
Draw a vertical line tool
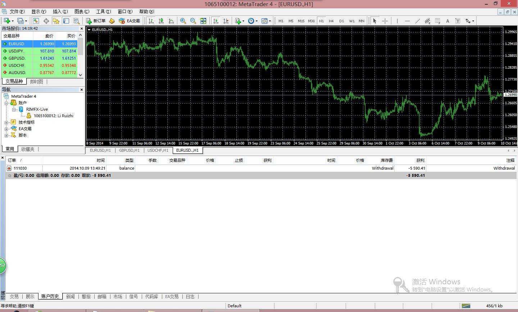coord(397,21)
